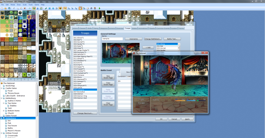
Task: Select the World Map in map tree
Action: [x=10, y=86]
